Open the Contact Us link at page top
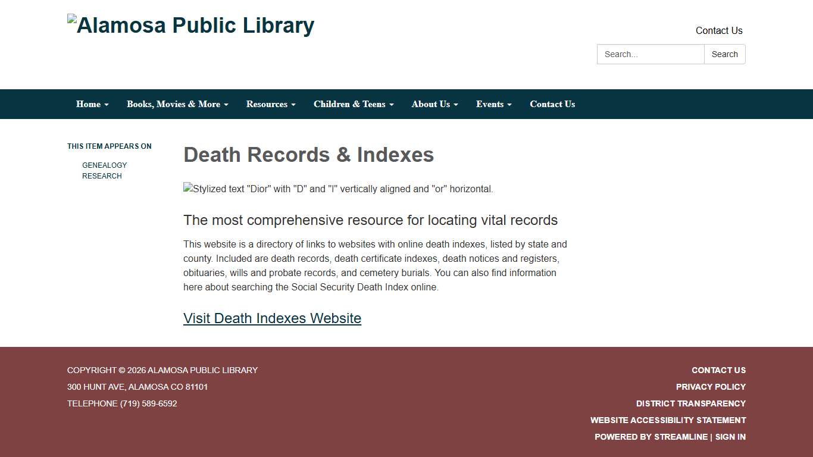This screenshot has width=813, height=457. click(718, 30)
